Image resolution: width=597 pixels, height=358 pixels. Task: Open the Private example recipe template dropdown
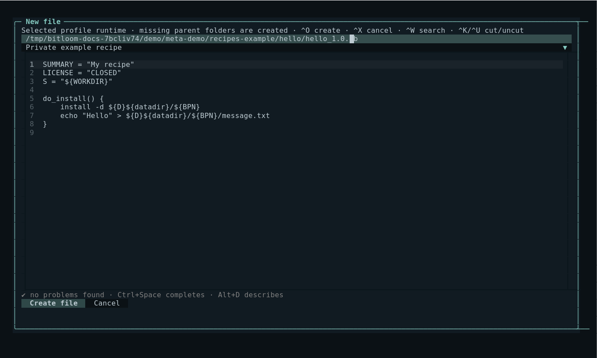click(296, 48)
